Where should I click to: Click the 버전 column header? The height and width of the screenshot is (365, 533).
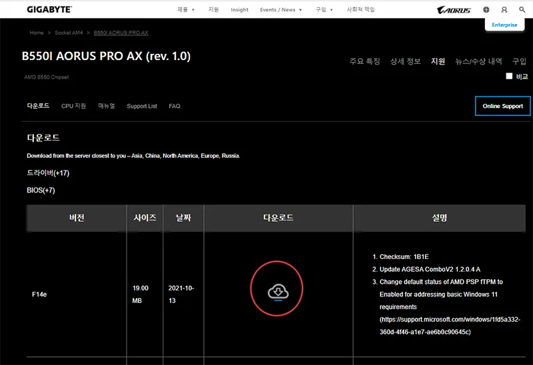77,218
